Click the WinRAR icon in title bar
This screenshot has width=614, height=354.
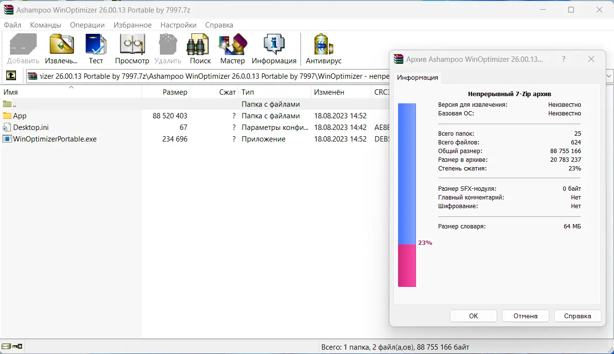(8, 10)
